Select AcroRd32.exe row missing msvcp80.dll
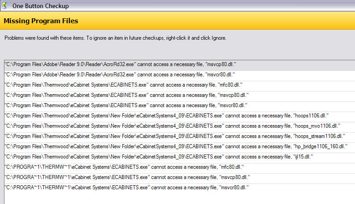The height and width of the screenshot is (204, 355). click(180, 65)
